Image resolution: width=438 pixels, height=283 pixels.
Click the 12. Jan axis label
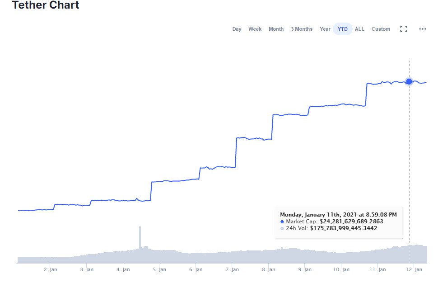414,269
